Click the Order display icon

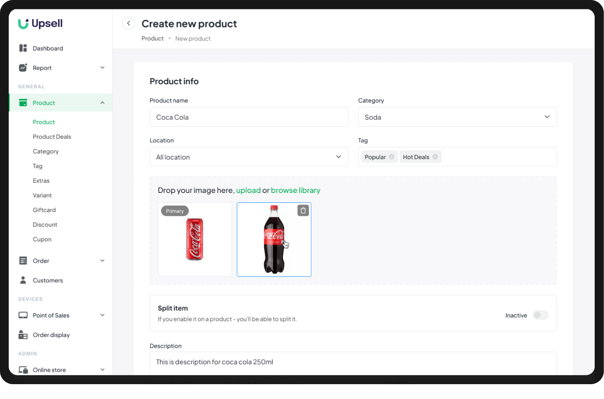23,335
